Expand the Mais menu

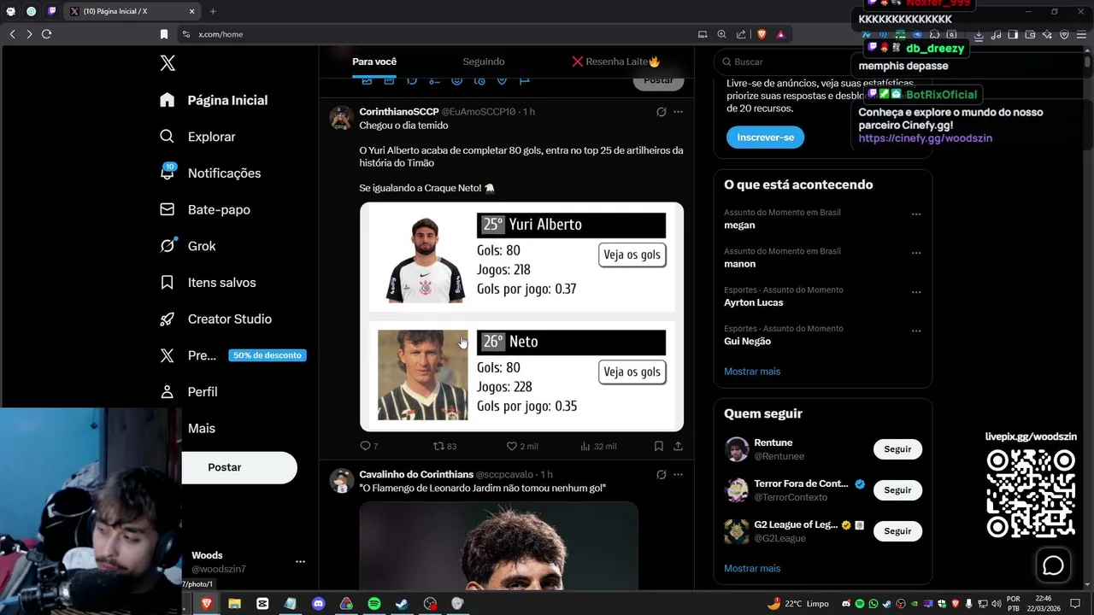202,428
